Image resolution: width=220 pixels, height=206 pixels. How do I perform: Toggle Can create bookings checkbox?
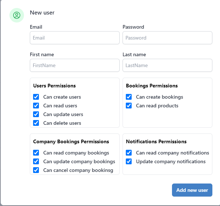[129, 97]
